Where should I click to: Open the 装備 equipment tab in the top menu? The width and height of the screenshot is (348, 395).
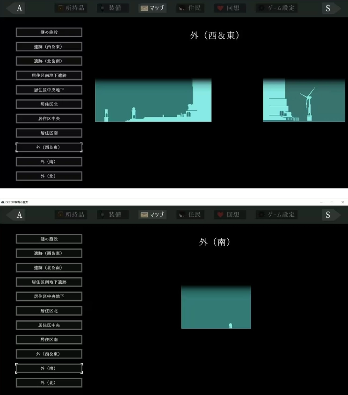click(x=113, y=8)
